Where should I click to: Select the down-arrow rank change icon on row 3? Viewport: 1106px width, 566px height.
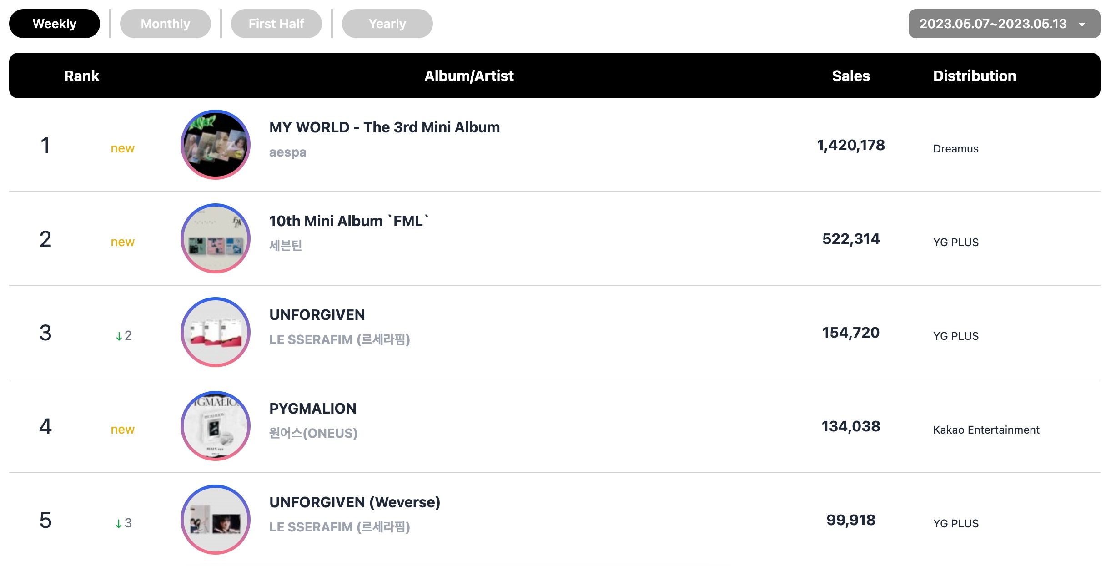pos(119,336)
